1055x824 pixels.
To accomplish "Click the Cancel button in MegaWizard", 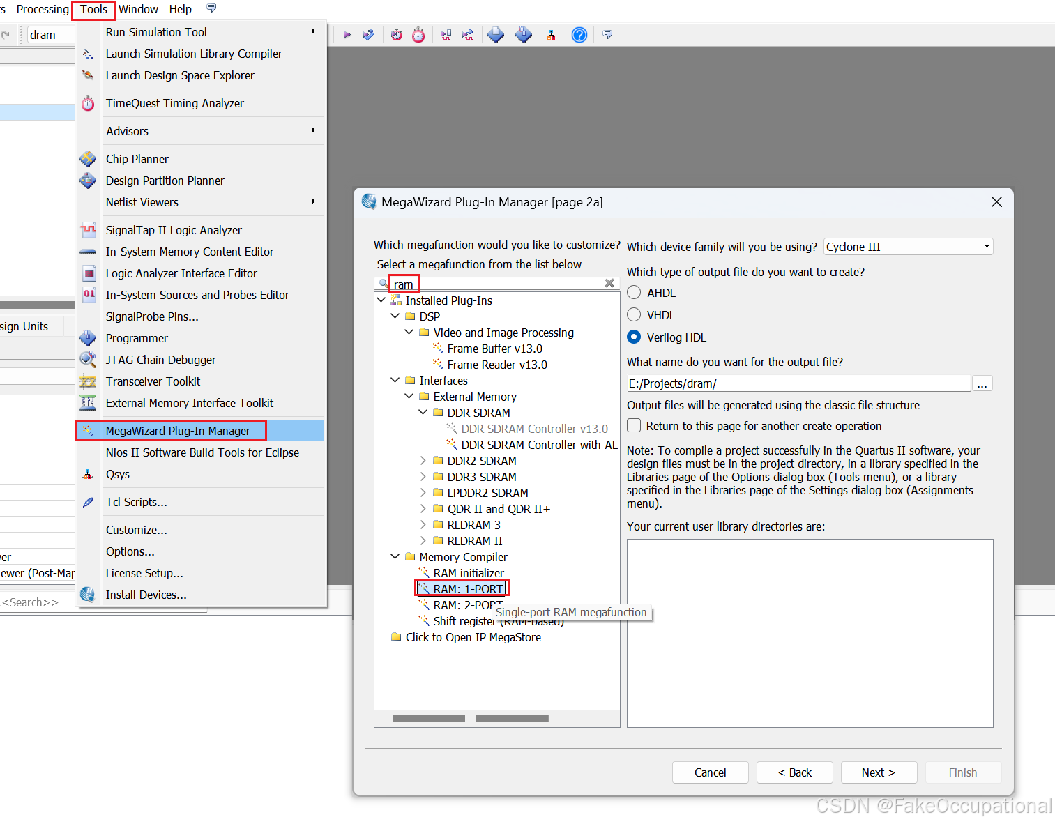I will [710, 772].
